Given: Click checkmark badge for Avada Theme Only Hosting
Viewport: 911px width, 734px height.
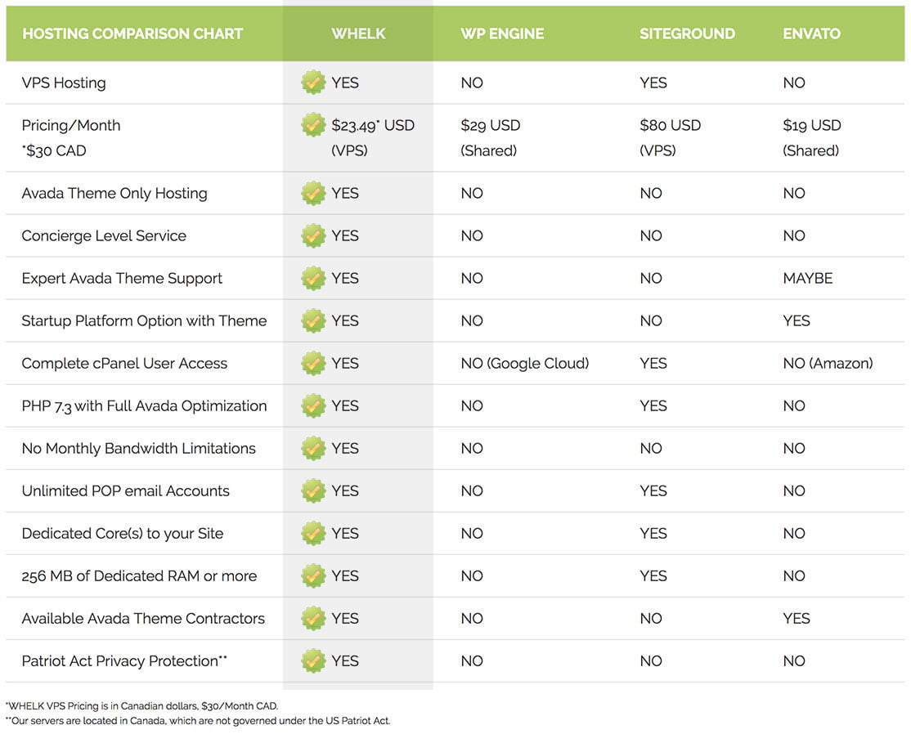Looking at the screenshot, I should [x=313, y=194].
